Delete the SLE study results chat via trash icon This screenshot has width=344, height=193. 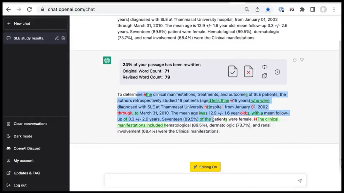click(x=63, y=38)
